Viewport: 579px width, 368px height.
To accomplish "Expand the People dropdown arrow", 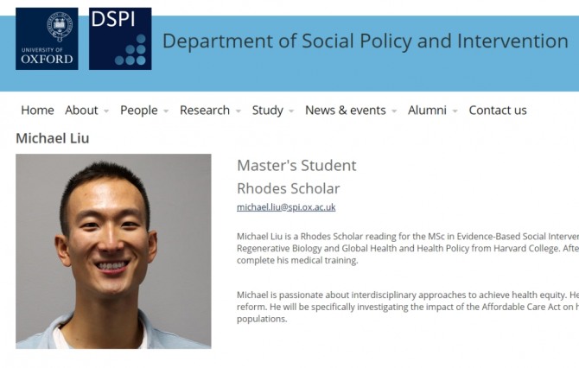I will point(166,111).
